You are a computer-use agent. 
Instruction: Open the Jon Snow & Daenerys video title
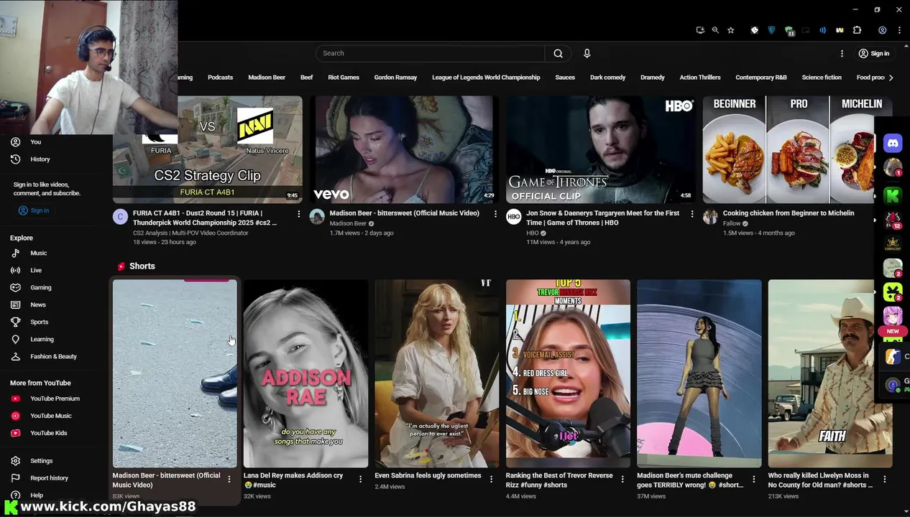click(x=602, y=218)
